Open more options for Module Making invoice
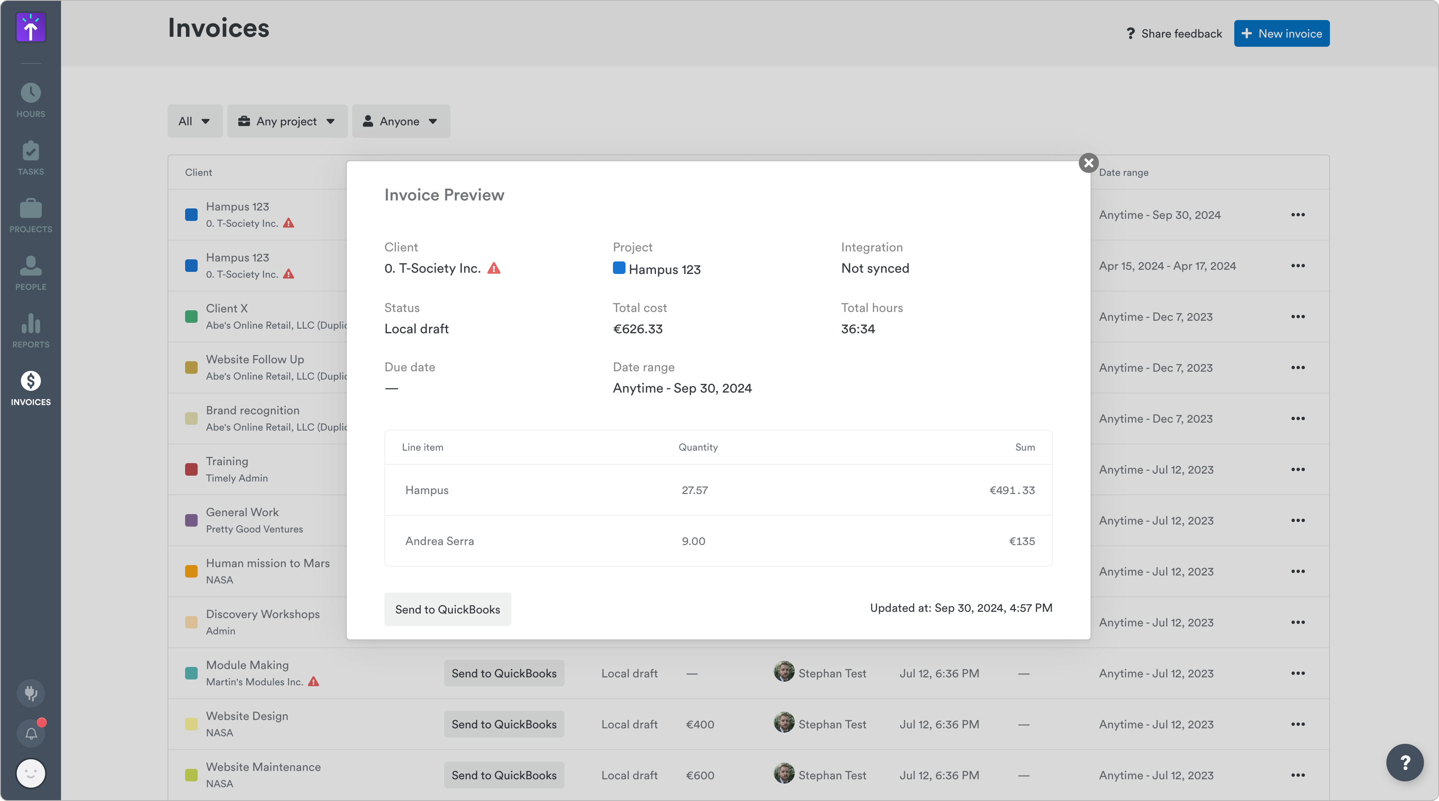 (x=1298, y=673)
